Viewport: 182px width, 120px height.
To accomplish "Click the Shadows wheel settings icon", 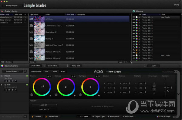I will pyautogui.click(x=48, y=76).
